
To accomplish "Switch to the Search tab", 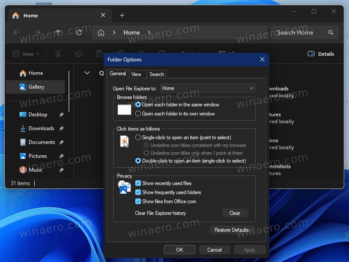I will (157, 74).
